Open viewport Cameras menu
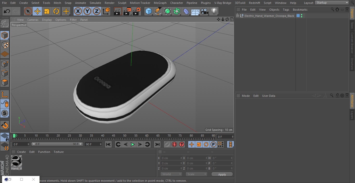The height and width of the screenshot is (183, 355). (33, 20)
